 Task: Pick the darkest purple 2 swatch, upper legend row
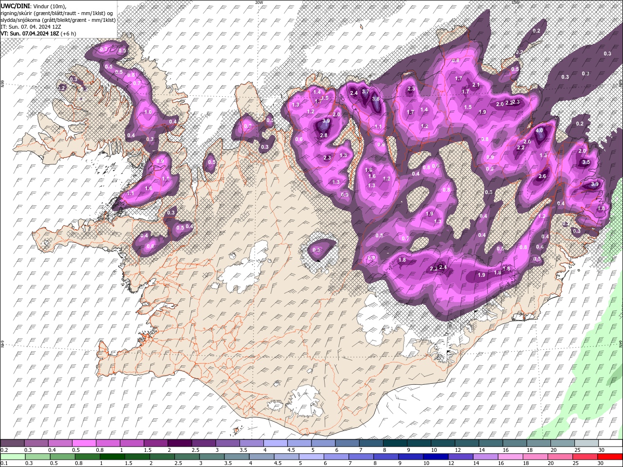tap(180, 443)
